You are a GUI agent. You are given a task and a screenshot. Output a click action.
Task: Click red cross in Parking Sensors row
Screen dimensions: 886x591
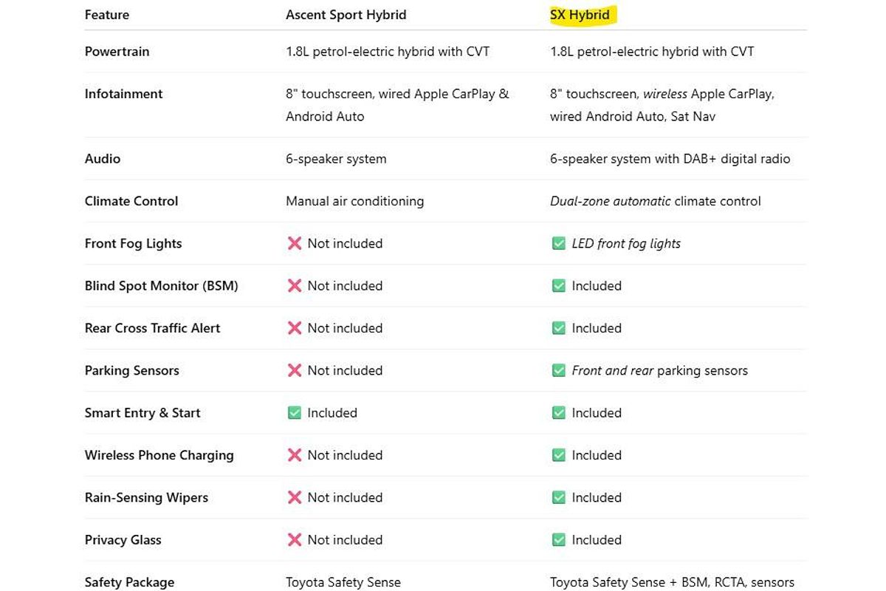tap(294, 371)
